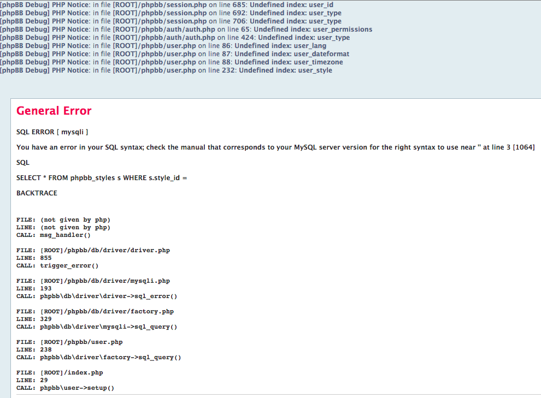Click the 'LINE: 29' backtrace entry
The height and width of the screenshot is (398, 541).
click(x=32, y=380)
